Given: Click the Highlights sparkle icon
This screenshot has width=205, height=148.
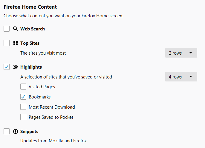Looking at the screenshot, I should click(x=16, y=67).
